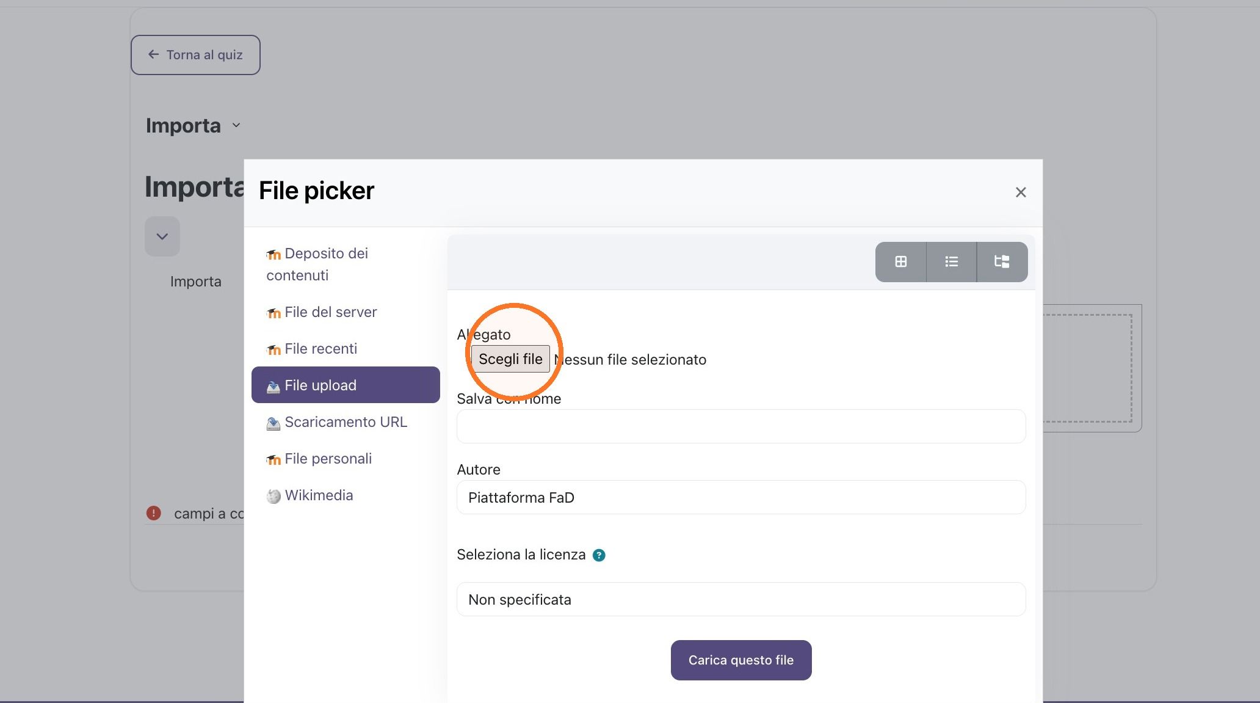Open the Seleziona la licenza dropdown
The image size is (1260, 703).
[x=741, y=599]
